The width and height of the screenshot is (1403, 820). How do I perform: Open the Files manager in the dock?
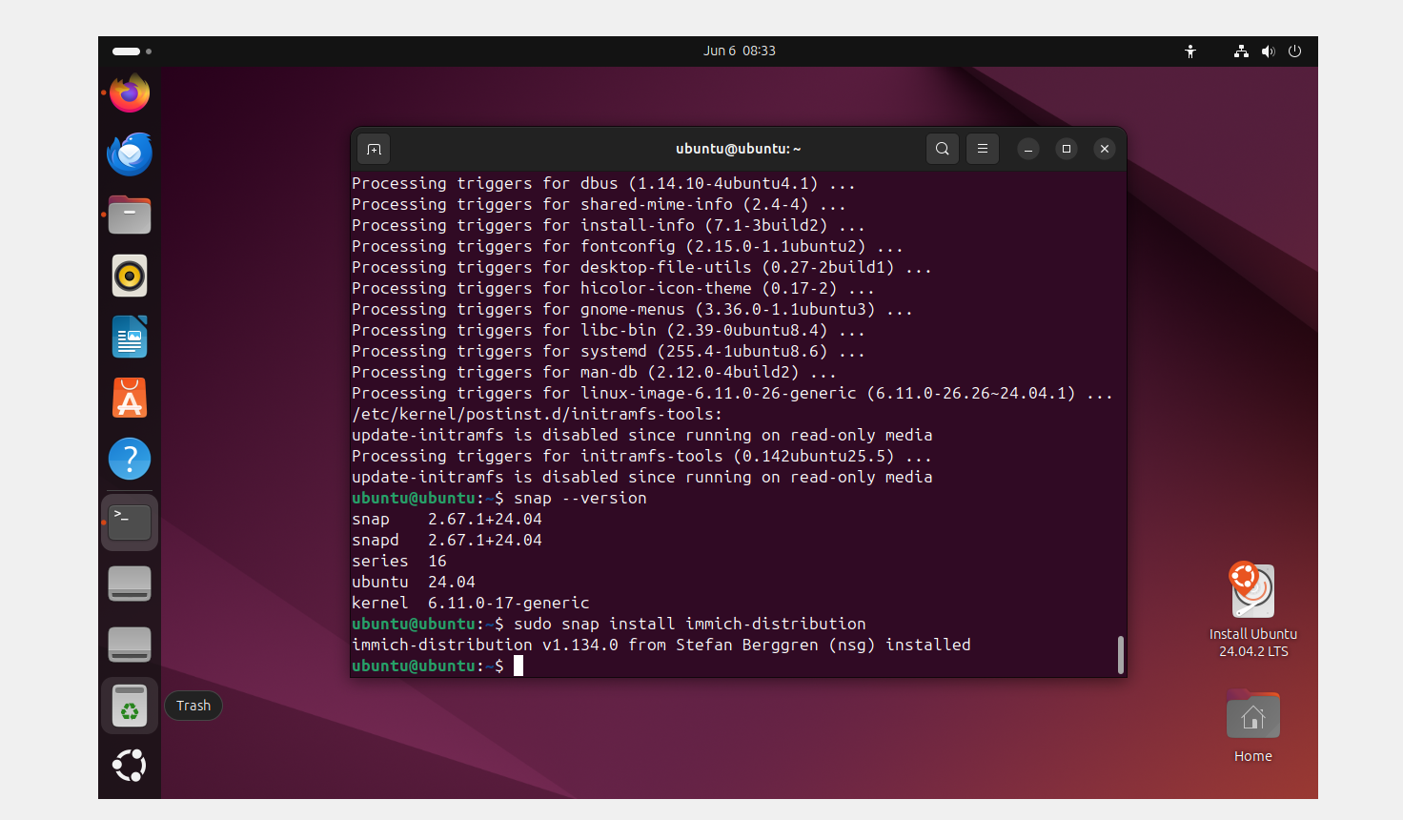[130, 215]
